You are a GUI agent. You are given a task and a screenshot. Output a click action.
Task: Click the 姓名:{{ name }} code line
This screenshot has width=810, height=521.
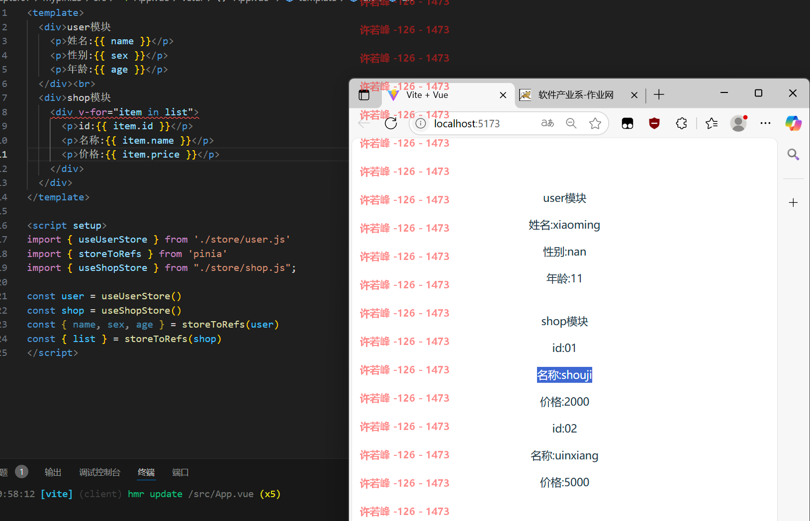pyautogui.click(x=112, y=41)
